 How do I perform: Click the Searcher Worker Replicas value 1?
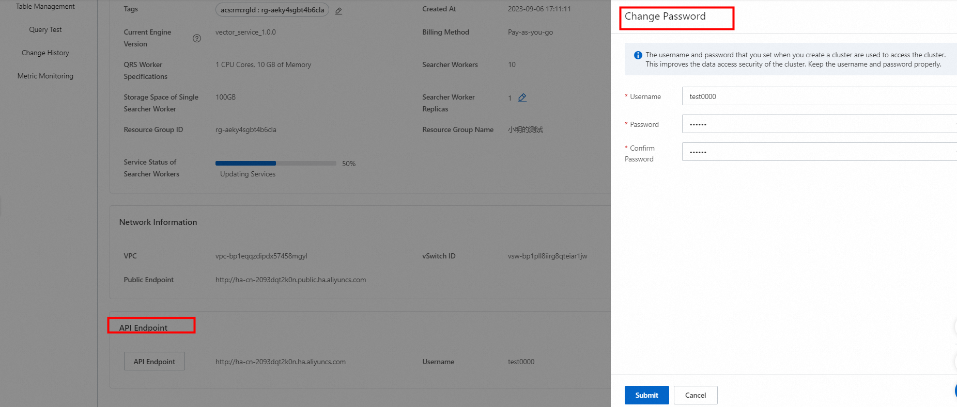tap(510, 98)
